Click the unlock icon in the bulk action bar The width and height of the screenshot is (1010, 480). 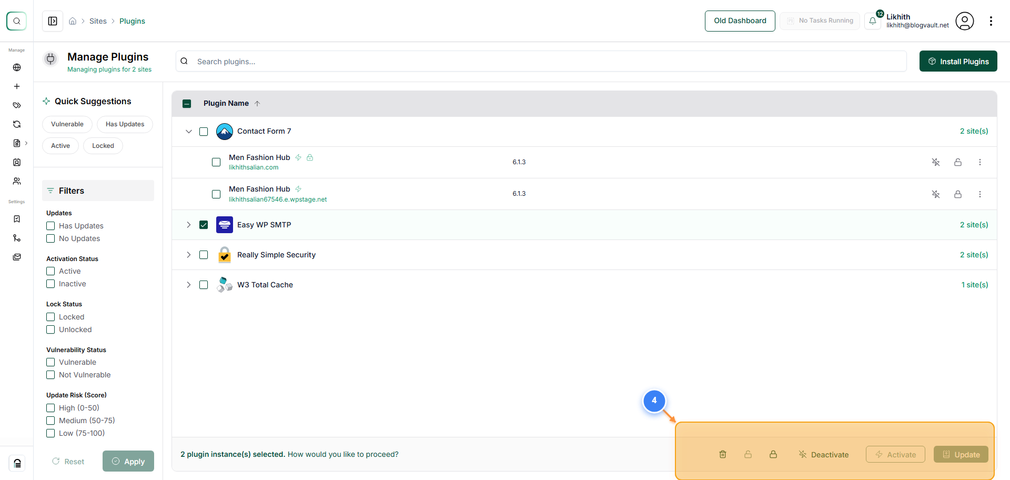click(748, 454)
